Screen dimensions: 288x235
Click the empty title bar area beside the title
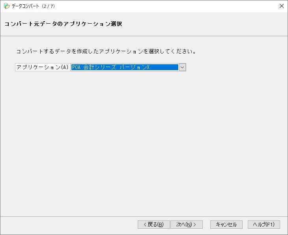(x=158, y=6)
